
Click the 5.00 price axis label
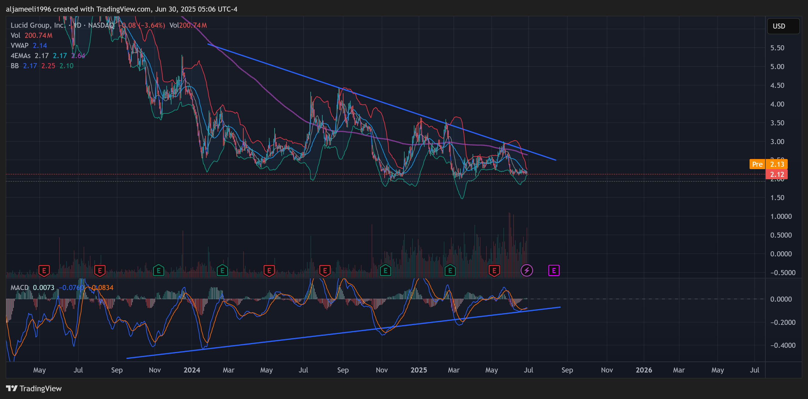pyautogui.click(x=777, y=67)
